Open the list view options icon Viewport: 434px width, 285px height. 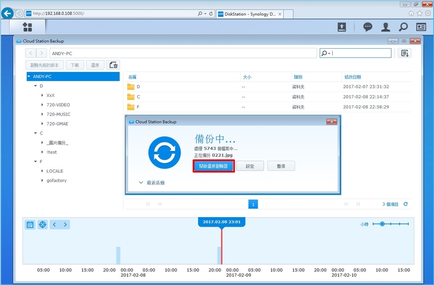(405, 53)
